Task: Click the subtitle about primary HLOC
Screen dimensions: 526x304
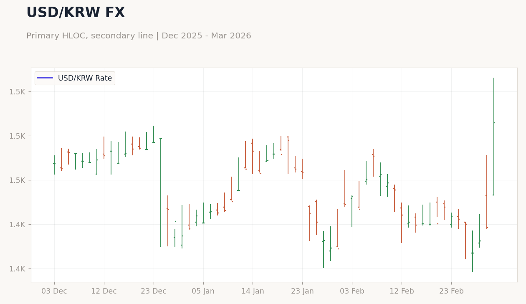Action: [139, 36]
